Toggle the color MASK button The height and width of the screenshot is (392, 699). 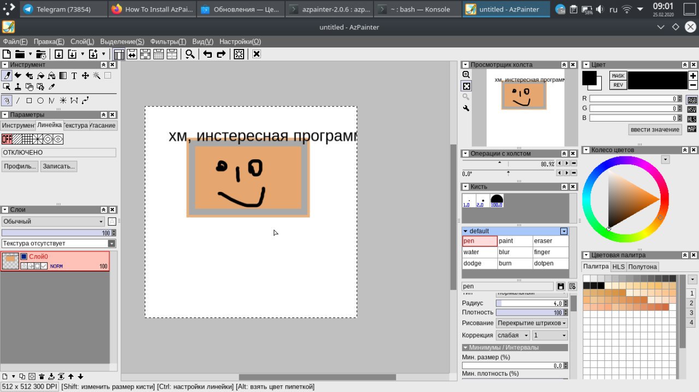pos(618,76)
